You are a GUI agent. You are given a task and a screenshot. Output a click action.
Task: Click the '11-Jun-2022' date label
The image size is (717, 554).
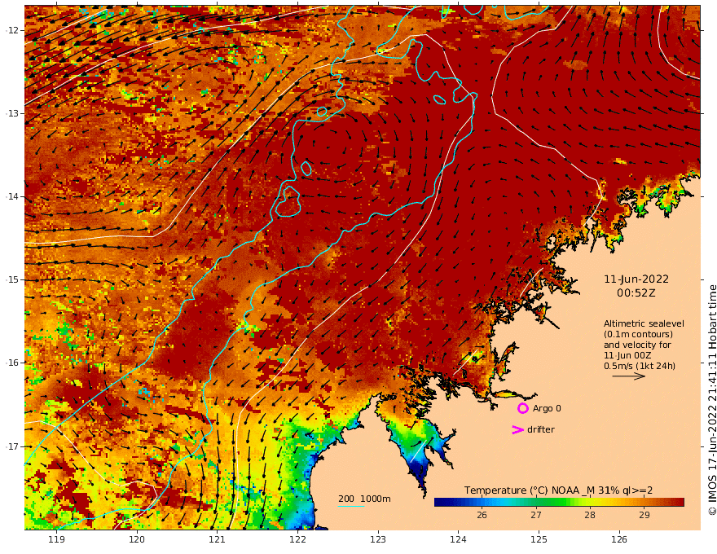(636, 279)
